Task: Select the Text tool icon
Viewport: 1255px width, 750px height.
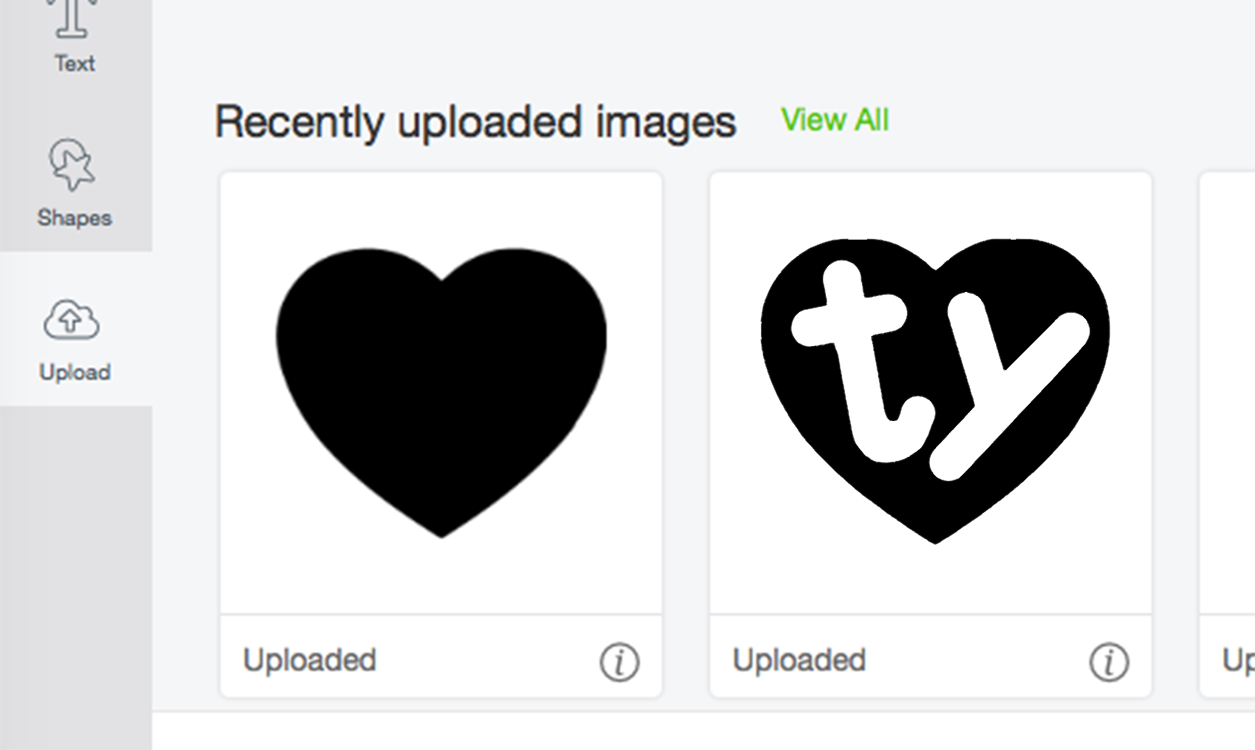Action: (72, 18)
